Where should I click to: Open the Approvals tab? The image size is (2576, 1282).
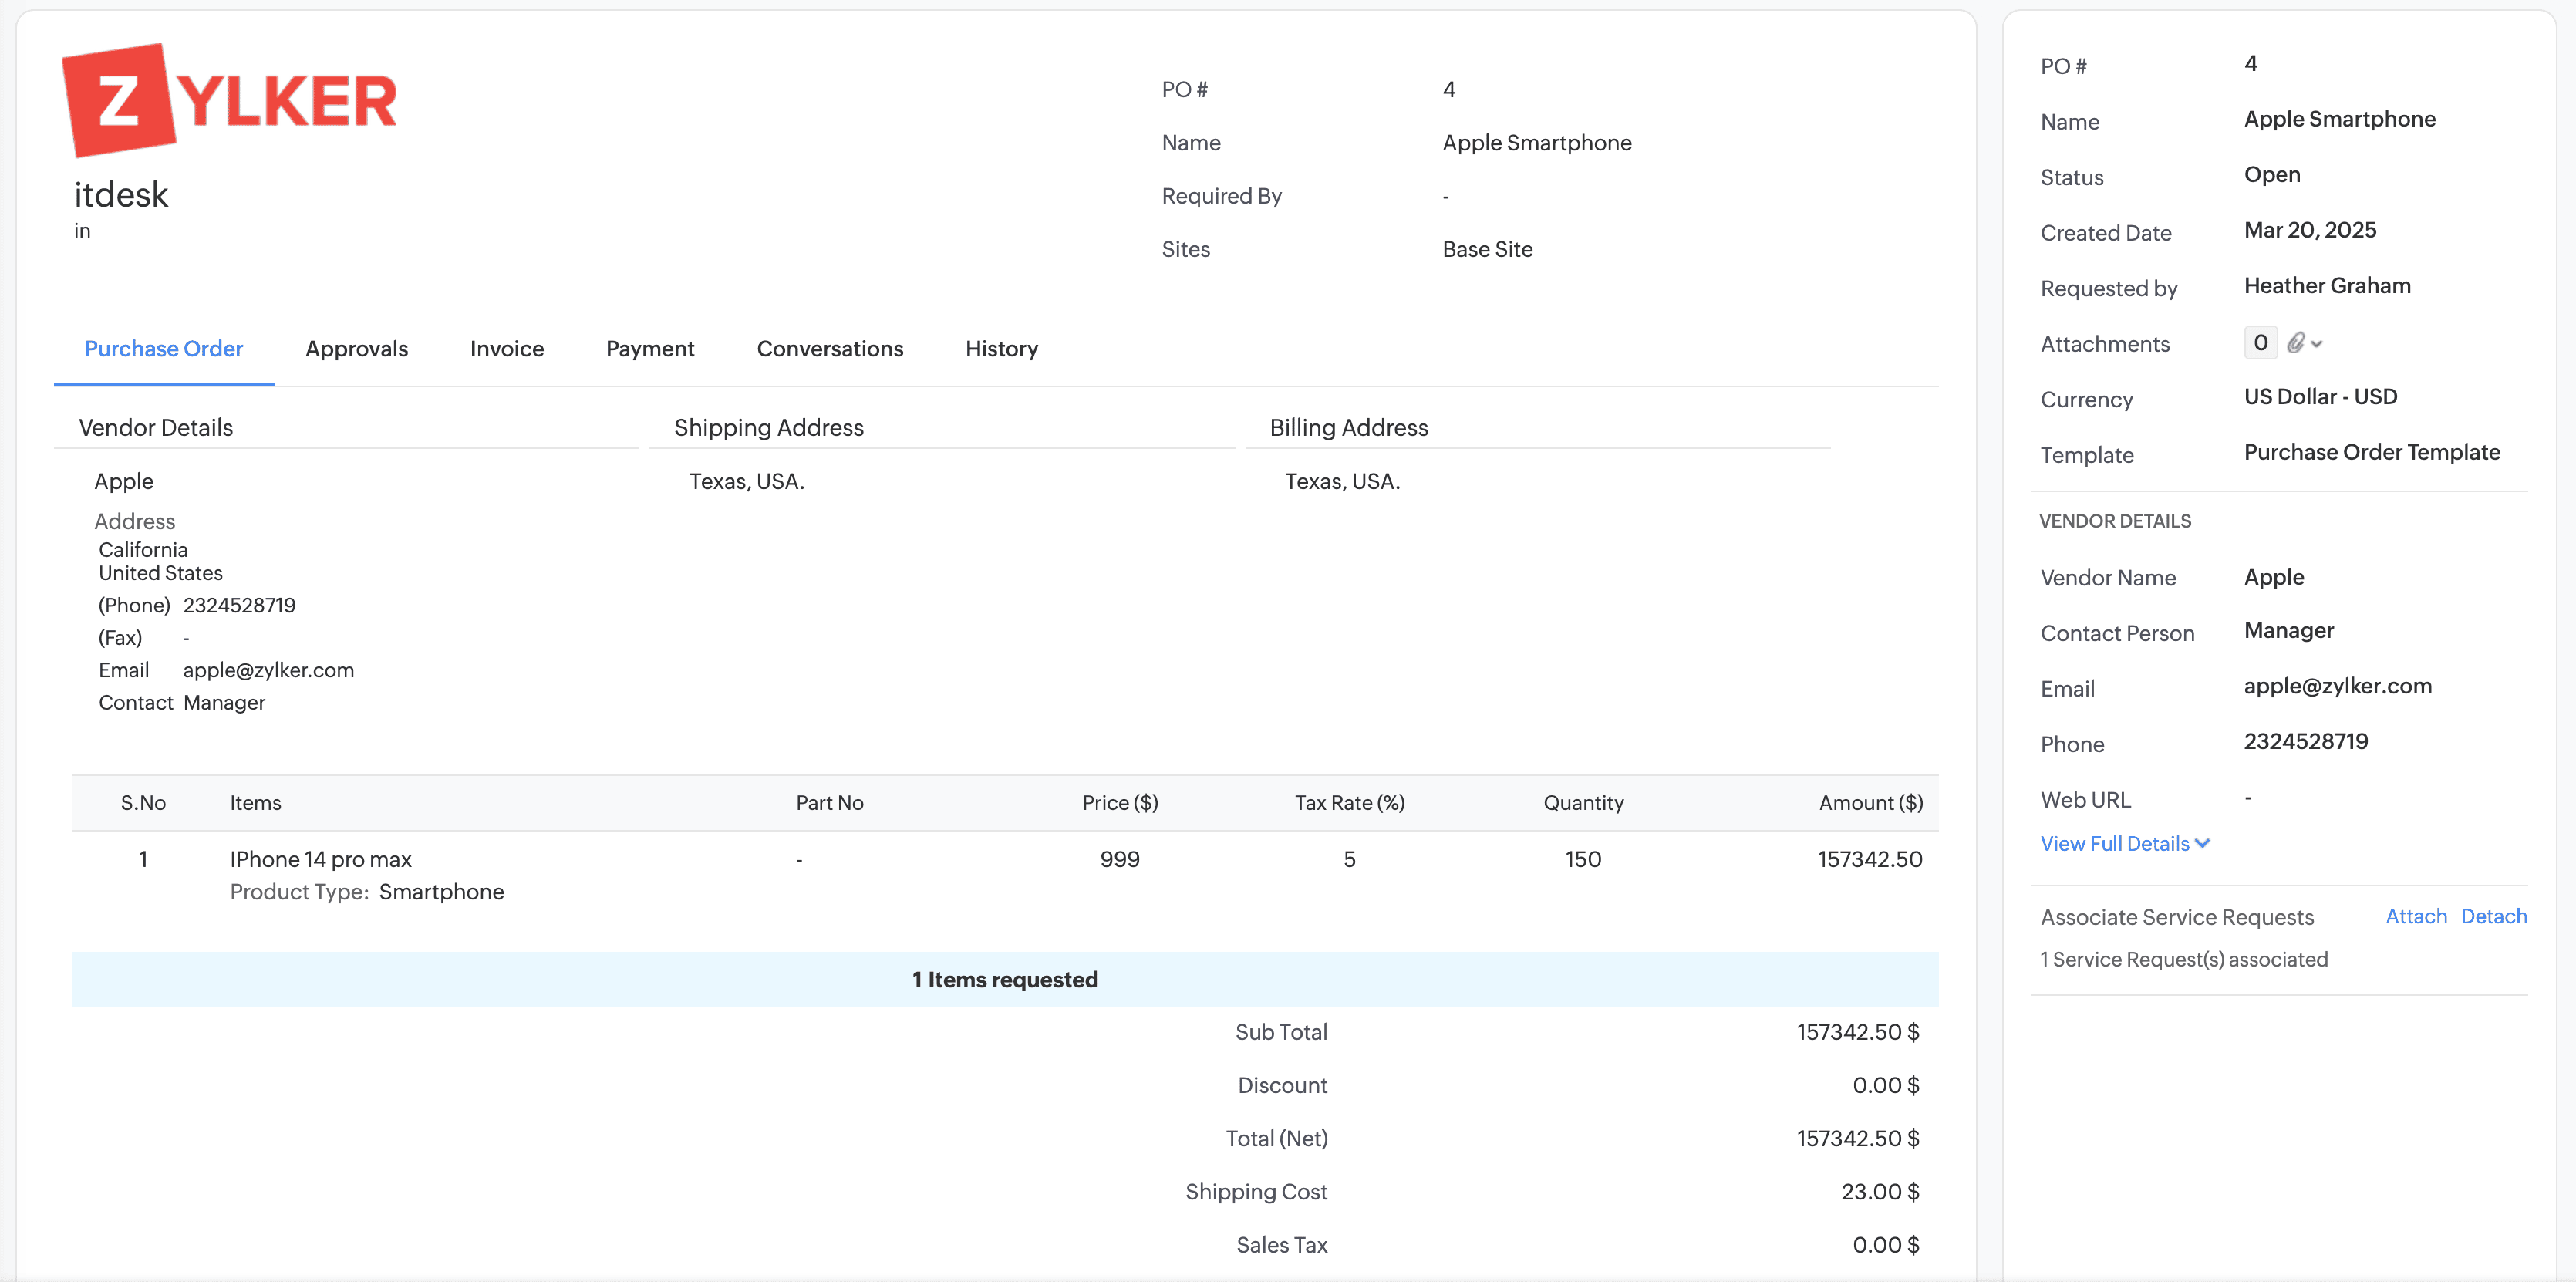pos(357,349)
